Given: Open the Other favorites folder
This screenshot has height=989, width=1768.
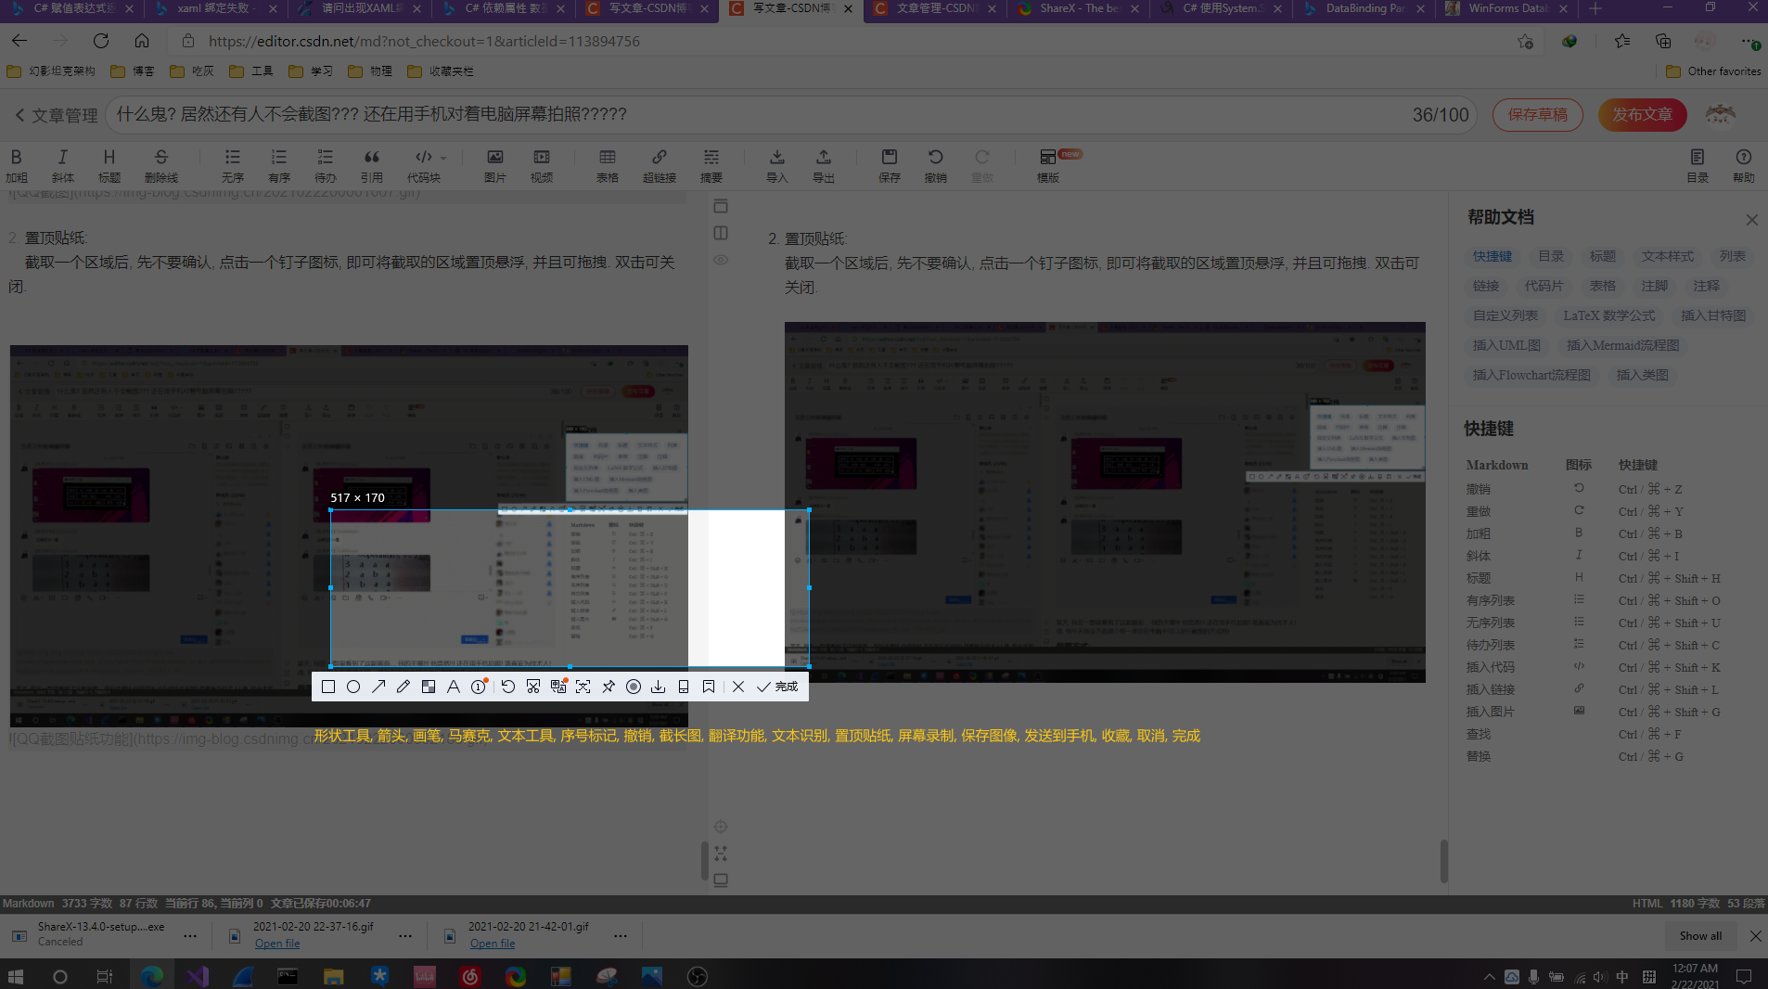Looking at the screenshot, I should coord(1713,71).
